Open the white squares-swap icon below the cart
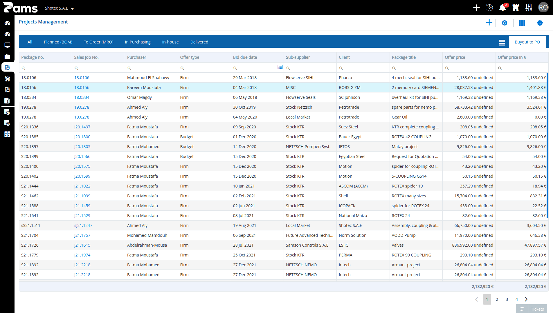Image resolution: width=553 pixels, height=313 pixels. click(7, 90)
